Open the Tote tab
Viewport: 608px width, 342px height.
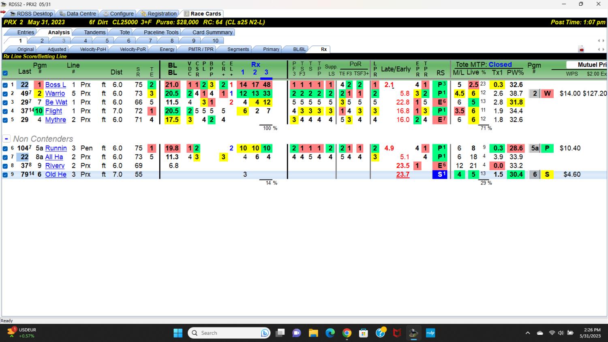pyautogui.click(x=125, y=32)
